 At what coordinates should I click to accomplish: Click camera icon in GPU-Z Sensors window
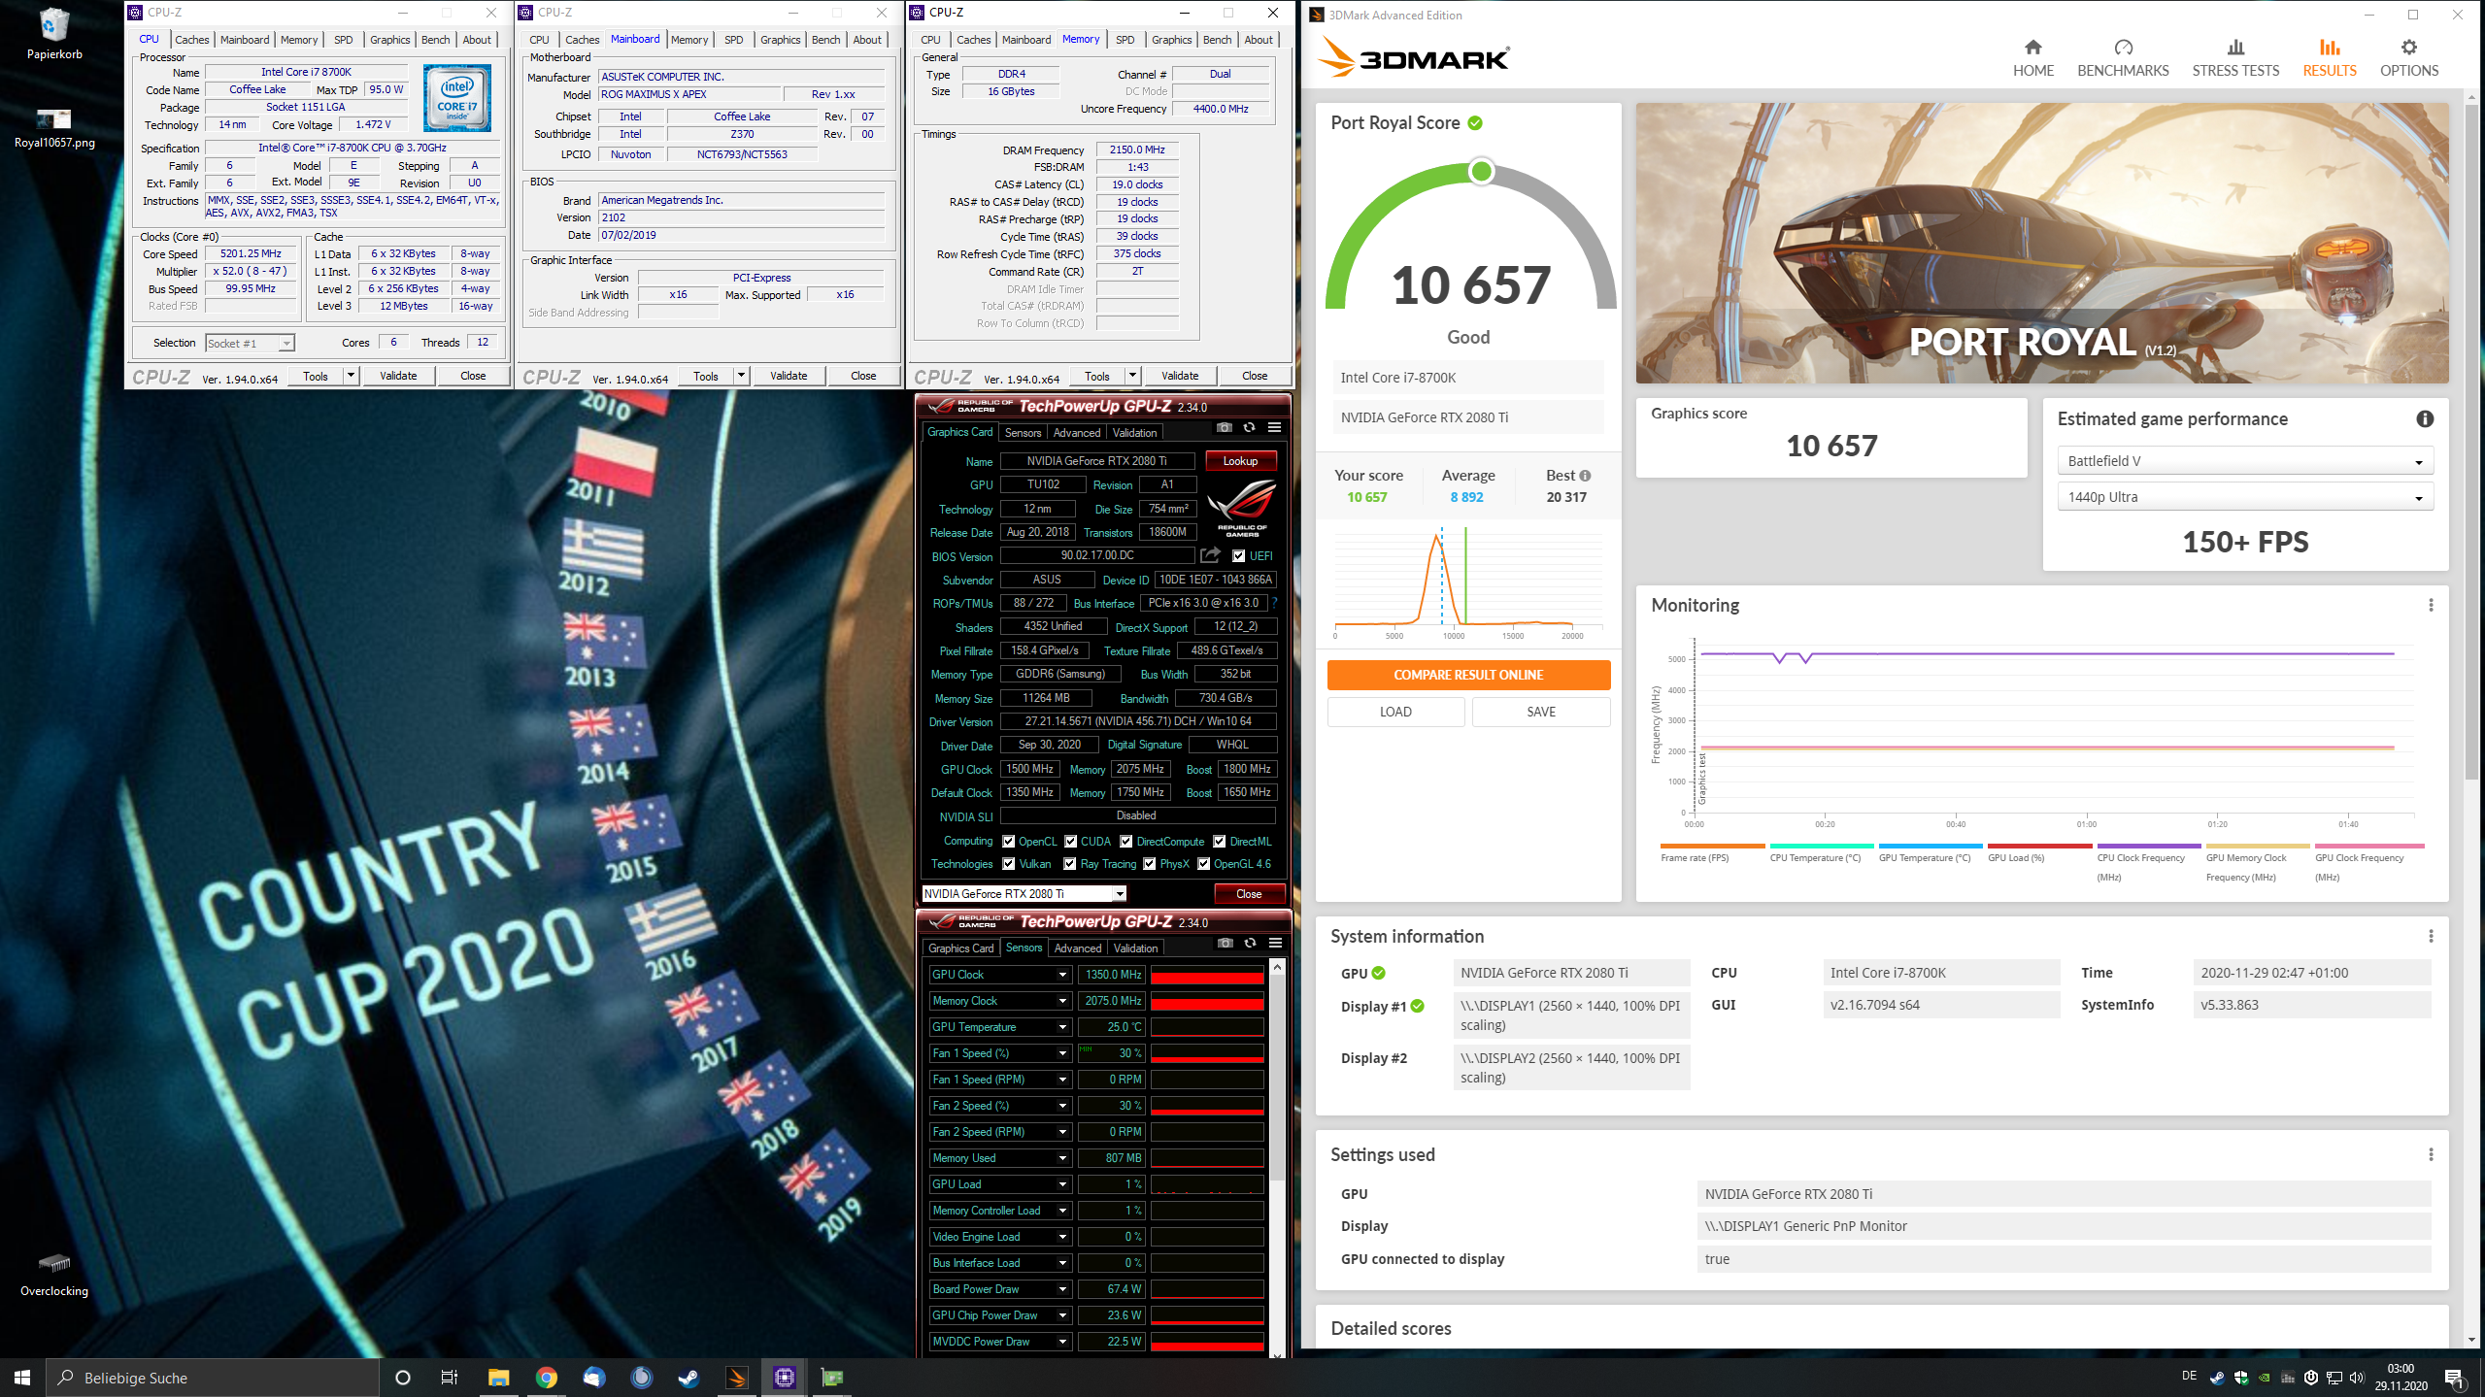point(1225,944)
